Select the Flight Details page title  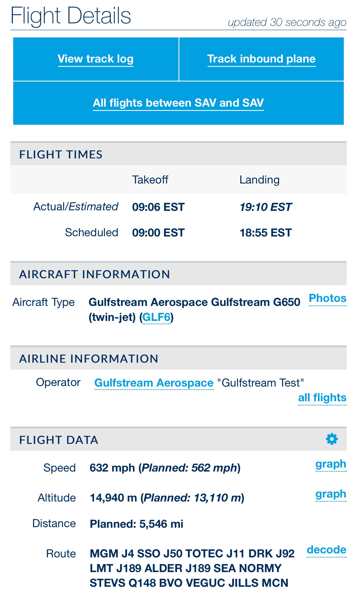pos(71,16)
